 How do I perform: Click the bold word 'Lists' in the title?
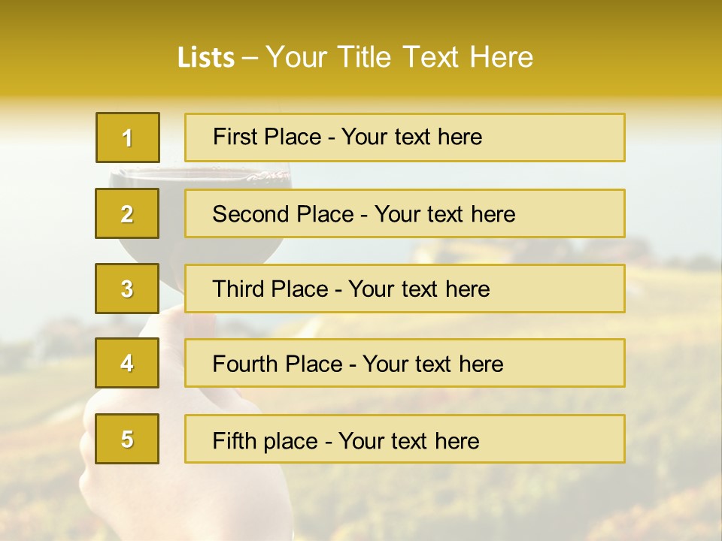click(205, 58)
